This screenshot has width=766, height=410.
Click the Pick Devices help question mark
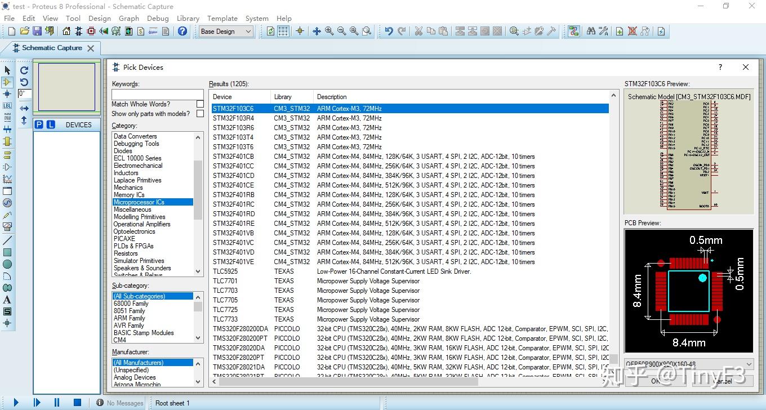click(720, 67)
